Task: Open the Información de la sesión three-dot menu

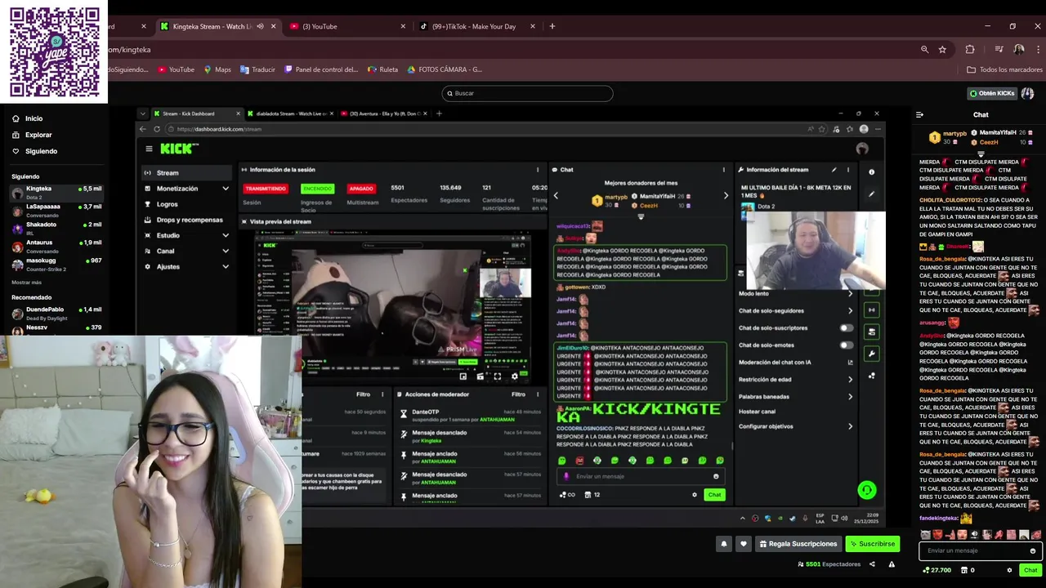Action: pyautogui.click(x=537, y=170)
